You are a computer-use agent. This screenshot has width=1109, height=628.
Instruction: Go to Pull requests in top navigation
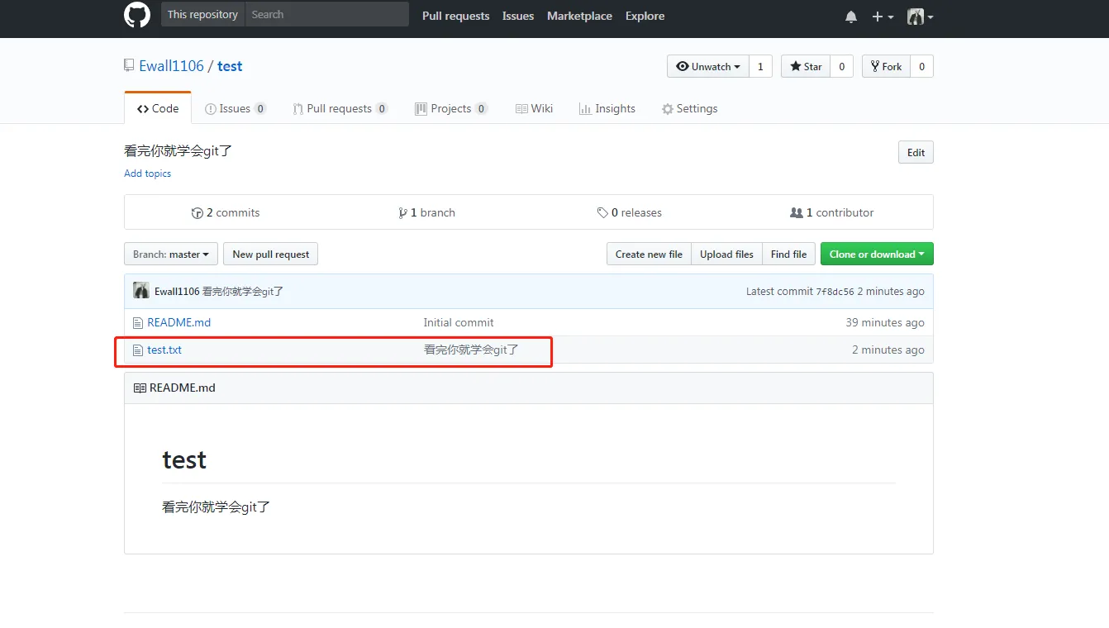pos(455,16)
